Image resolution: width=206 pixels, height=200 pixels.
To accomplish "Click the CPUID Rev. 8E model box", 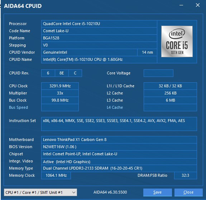I will click(x=62, y=73).
